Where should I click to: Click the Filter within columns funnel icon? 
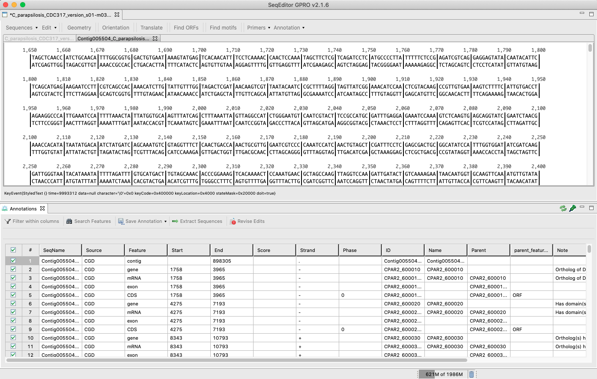point(8,221)
